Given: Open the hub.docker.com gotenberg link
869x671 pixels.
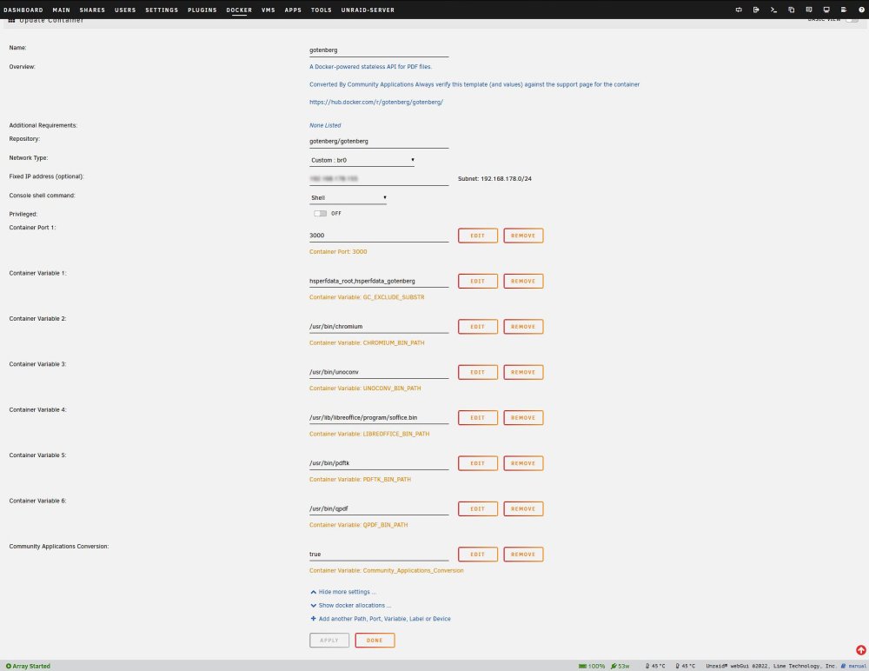Looking at the screenshot, I should [375, 102].
